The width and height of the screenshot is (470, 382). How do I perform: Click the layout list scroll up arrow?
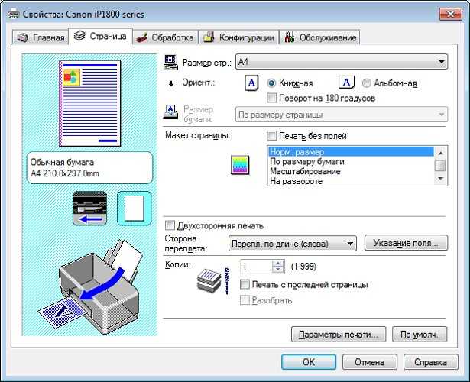click(x=440, y=153)
